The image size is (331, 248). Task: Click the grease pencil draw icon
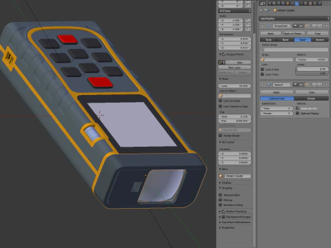point(221,62)
